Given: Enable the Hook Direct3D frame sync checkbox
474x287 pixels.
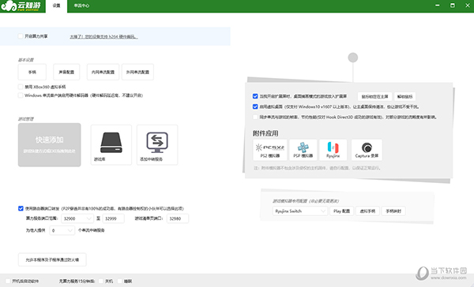Looking at the screenshot, I should pyautogui.click(x=255, y=117).
